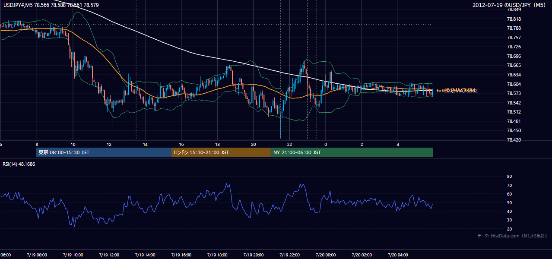This screenshot has width=552, height=259.
Task: Click the 7/19 08:00 time axis label
Action: tap(37, 255)
